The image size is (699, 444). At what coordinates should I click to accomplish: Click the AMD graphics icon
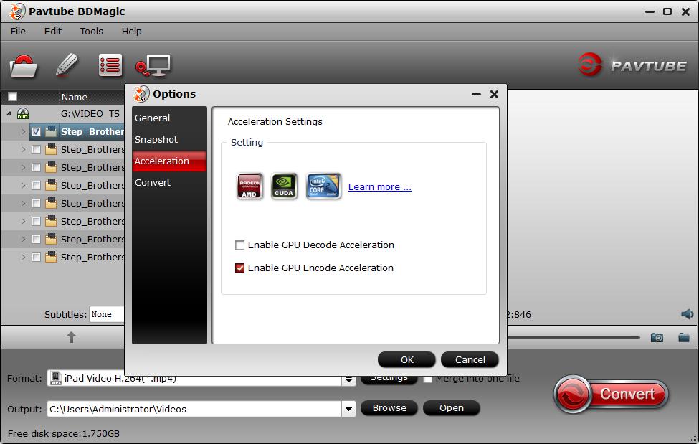click(x=249, y=184)
